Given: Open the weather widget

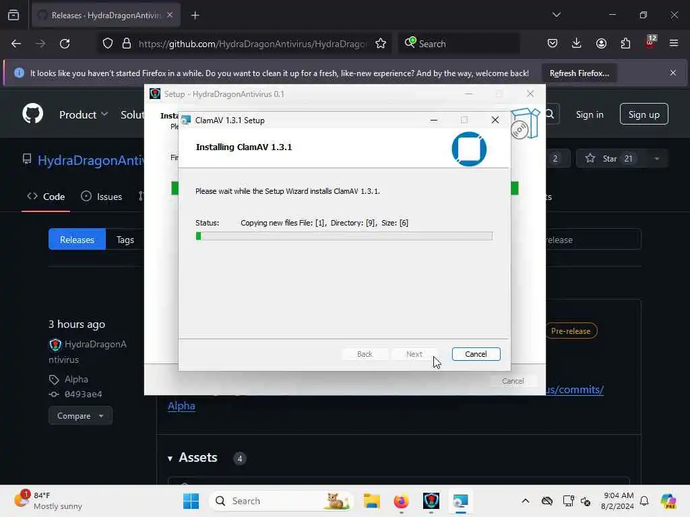Looking at the screenshot, I should (48, 501).
